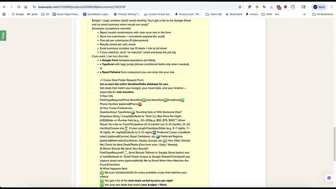The height and width of the screenshot is (189, 336).
Task: Click 'Store raw submission + normalized payload' bullet
Action: (132, 36)
